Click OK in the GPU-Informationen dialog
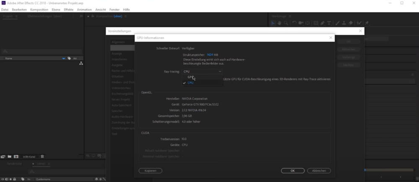The height and width of the screenshot is (182, 419). tap(292, 171)
